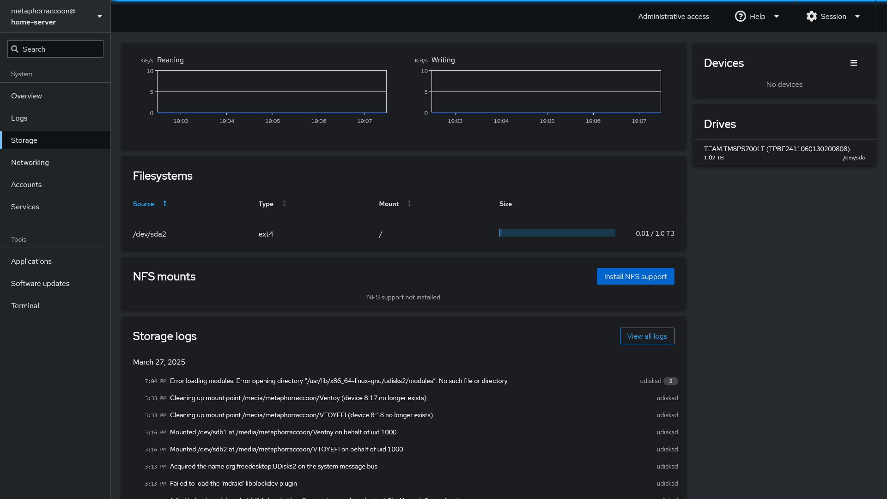
Task: Sort filesystems by Mount arrow icon
Action: point(409,204)
